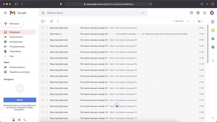Open the three-dot more options menu
Screen dimensions: 217x122
click(x=57, y=21)
